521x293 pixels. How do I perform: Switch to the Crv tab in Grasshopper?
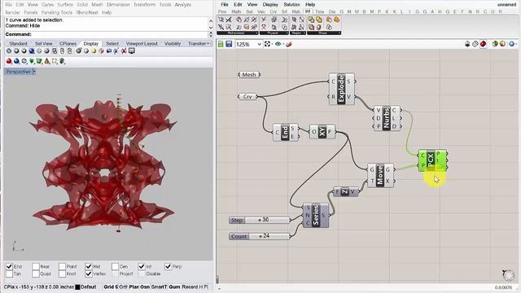(x=274, y=11)
